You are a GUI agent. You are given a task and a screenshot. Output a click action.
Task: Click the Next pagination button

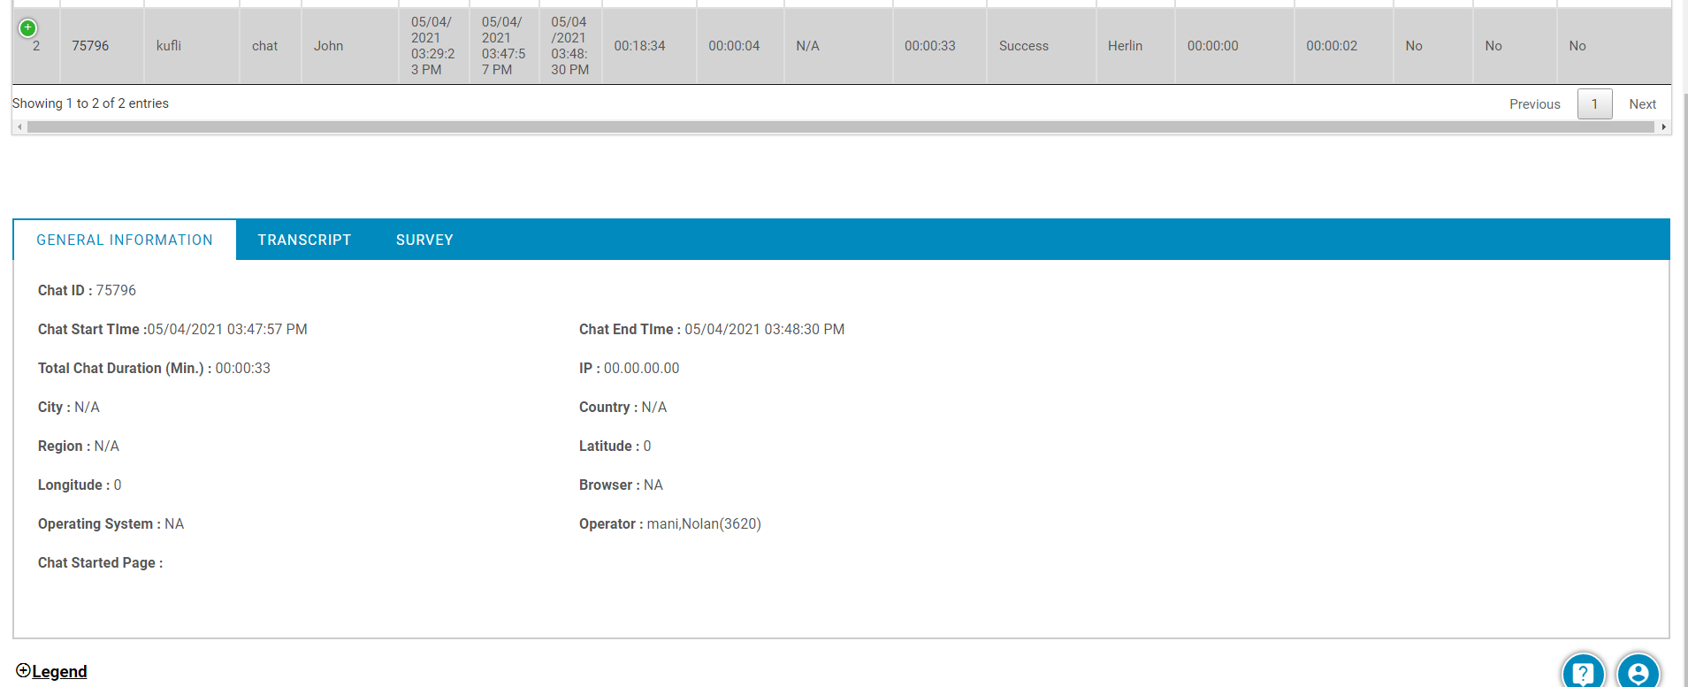click(1642, 104)
